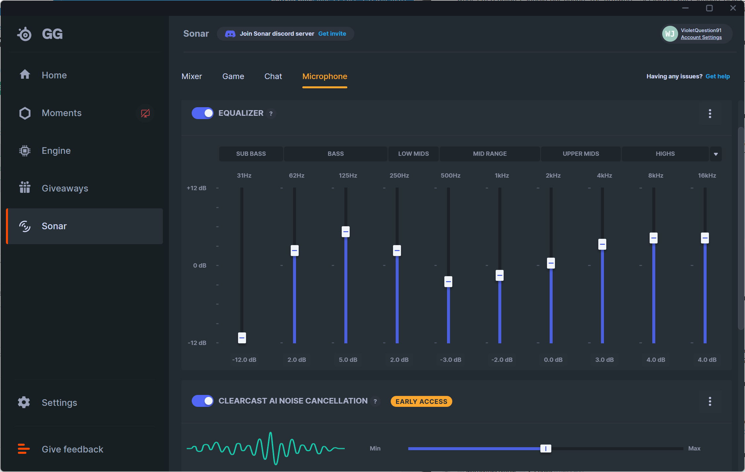Click the red screen-capture disabled icon

[145, 113]
